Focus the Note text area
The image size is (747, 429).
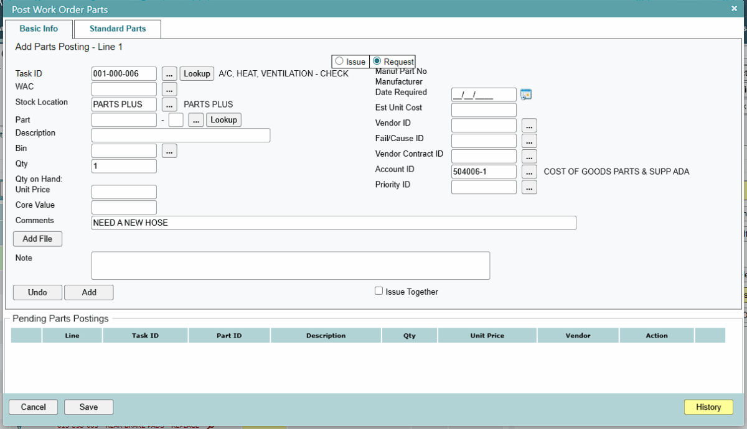[291, 265]
